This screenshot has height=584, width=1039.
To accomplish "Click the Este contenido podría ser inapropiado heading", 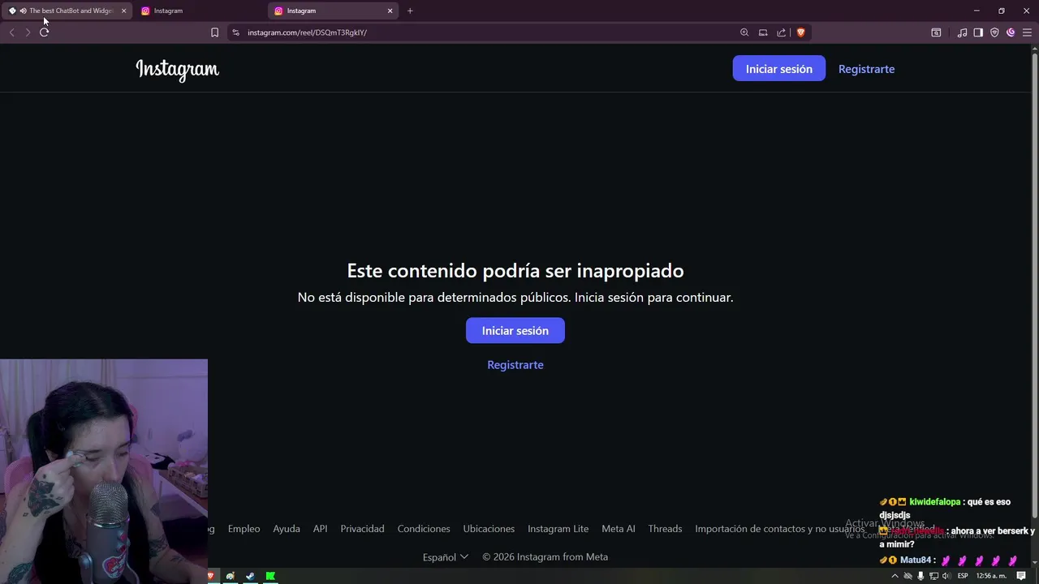I will point(515,271).
